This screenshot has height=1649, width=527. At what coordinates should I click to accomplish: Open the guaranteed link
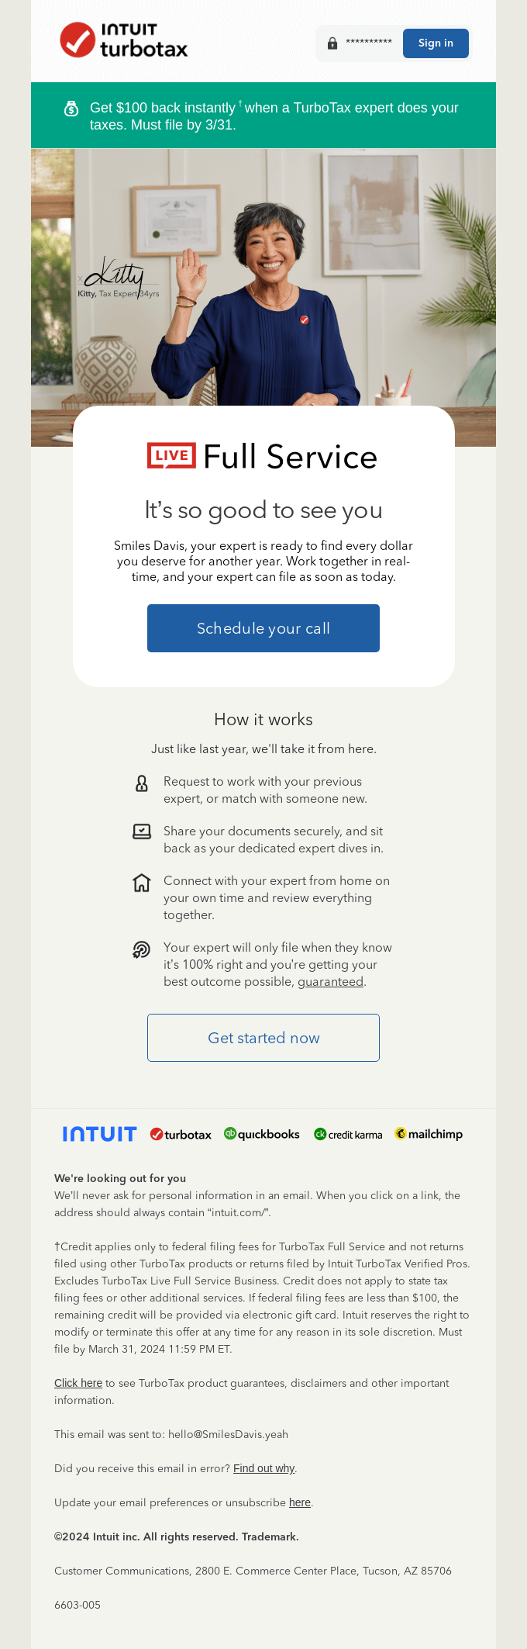(x=330, y=981)
